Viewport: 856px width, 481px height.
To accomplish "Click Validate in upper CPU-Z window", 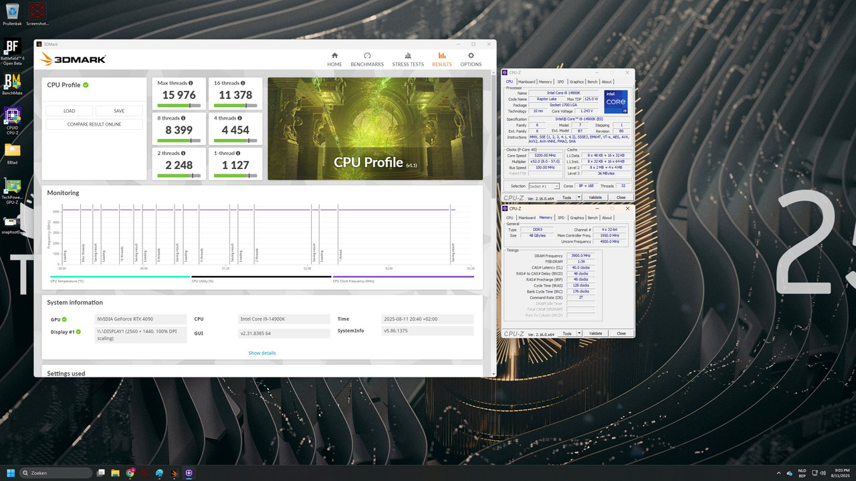I will 595,198.
